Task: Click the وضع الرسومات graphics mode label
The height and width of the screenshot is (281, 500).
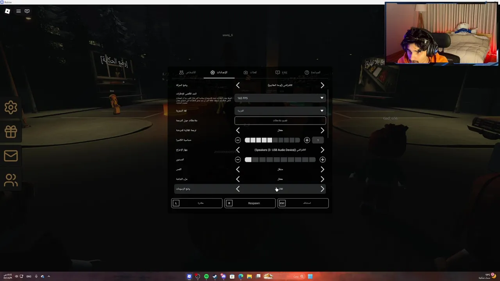Action: pyautogui.click(x=183, y=189)
